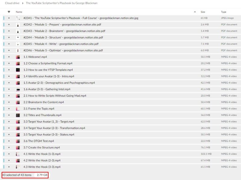Click the PDF icon for Module 1 - Prepare
The width and height of the screenshot is (241, 180).
tap(18, 25)
